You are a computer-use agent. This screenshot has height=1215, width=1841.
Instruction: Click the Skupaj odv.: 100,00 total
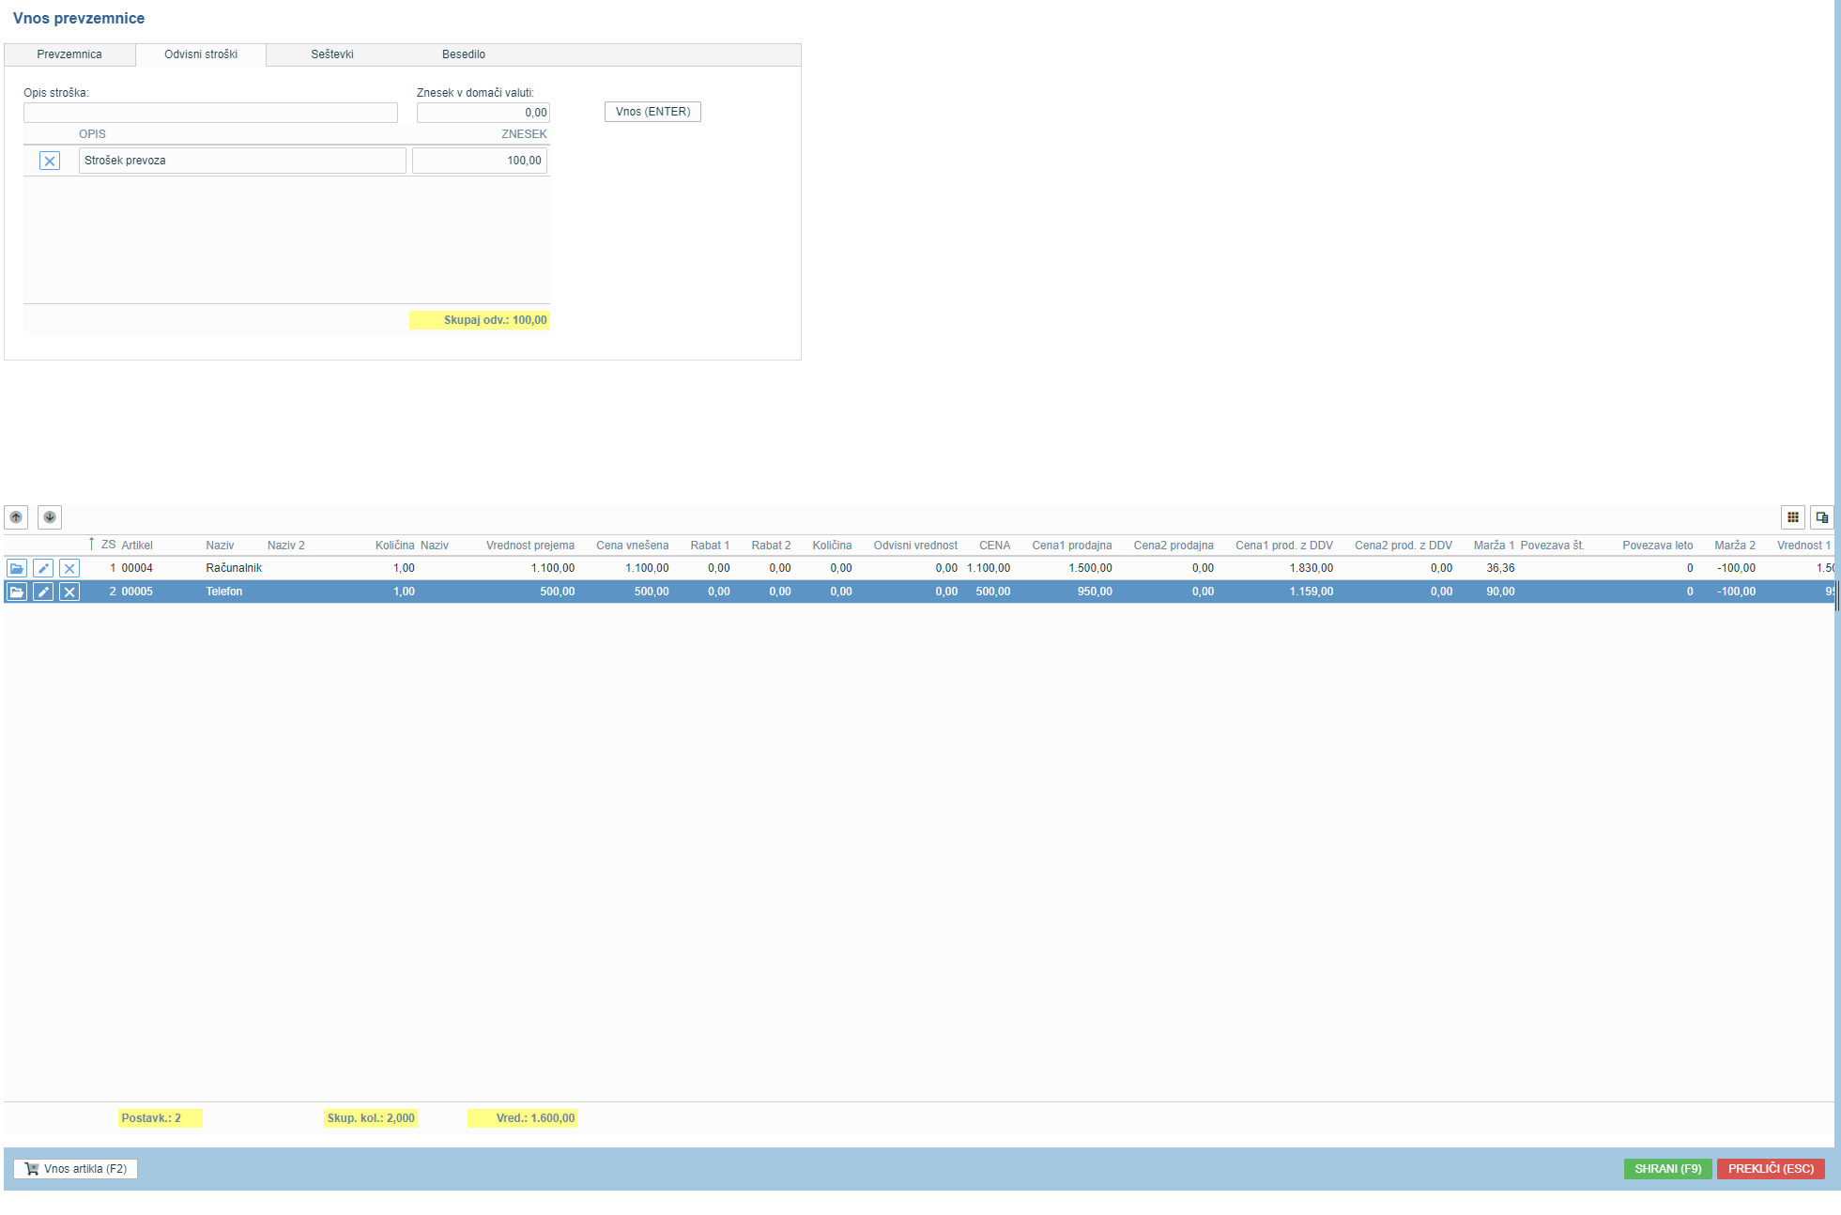[x=480, y=320]
